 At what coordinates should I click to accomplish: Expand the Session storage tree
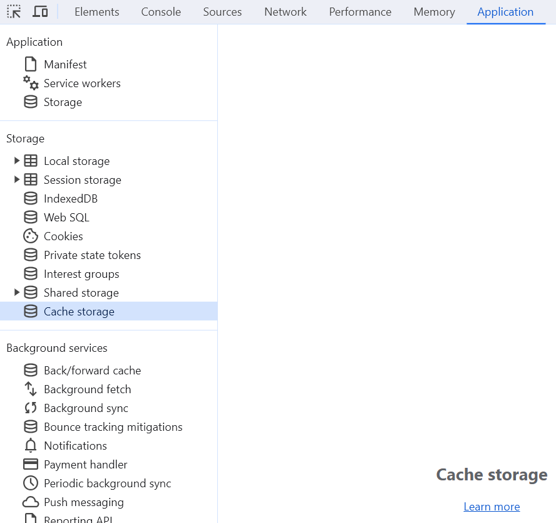(16, 179)
